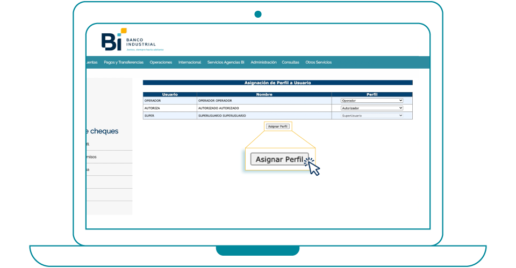Click the "cheques" sidebar heading

click(x=102, y=131)
